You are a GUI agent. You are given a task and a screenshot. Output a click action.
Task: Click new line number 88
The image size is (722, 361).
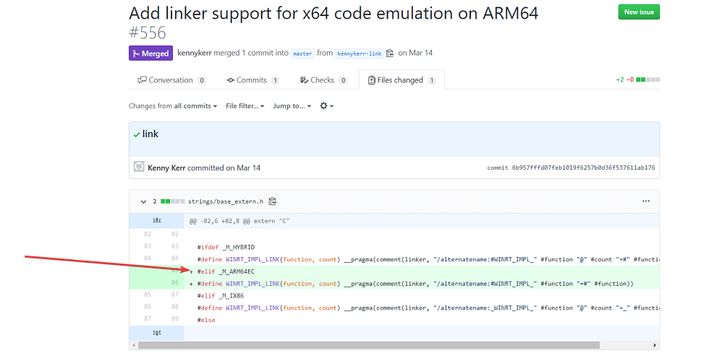click(x=175, y=306)
